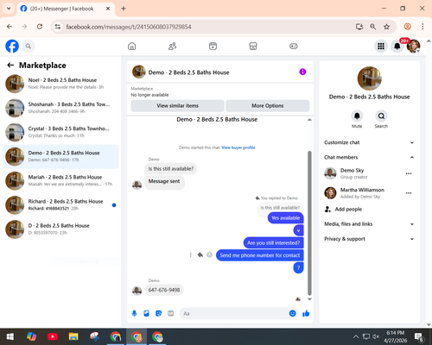The height and width of the screenshot is (345, 432).
Task: Click the Chrome address bar URL
Action: 129,27
